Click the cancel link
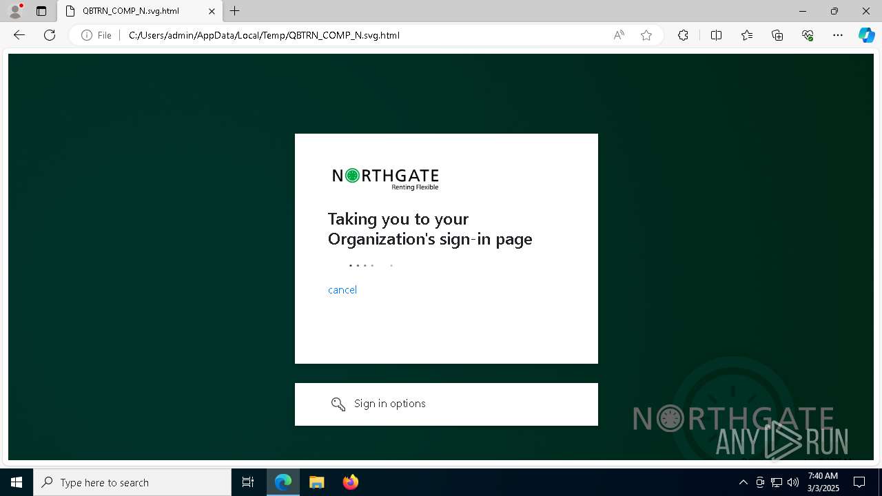882x496 pixels. click(342, 290)
